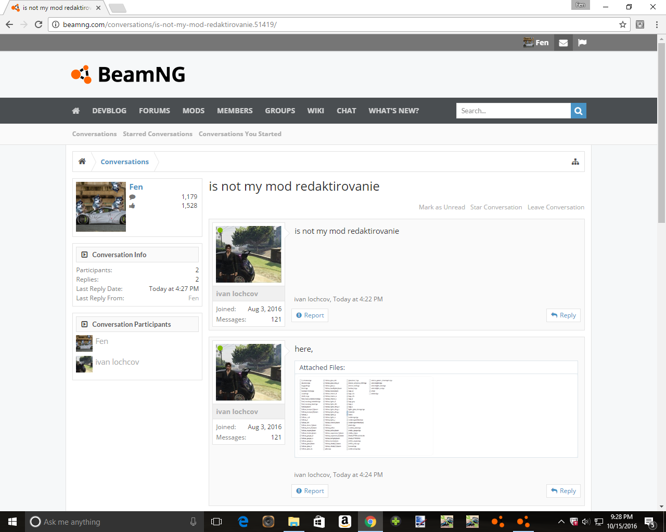Open the GROUPS menu item

280,111
